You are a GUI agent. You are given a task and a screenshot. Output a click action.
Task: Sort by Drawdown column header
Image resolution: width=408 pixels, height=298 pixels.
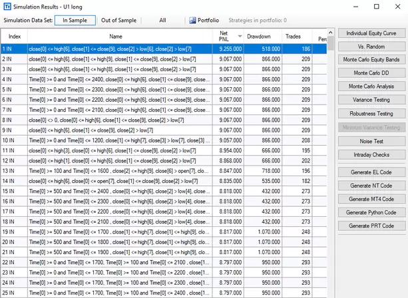pyautogui.click(x=263, y=37)
